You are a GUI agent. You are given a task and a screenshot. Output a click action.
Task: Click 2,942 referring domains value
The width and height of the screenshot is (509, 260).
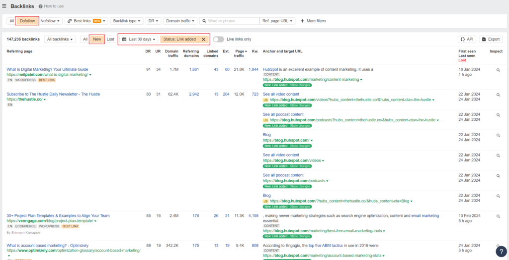coord(194,94)
